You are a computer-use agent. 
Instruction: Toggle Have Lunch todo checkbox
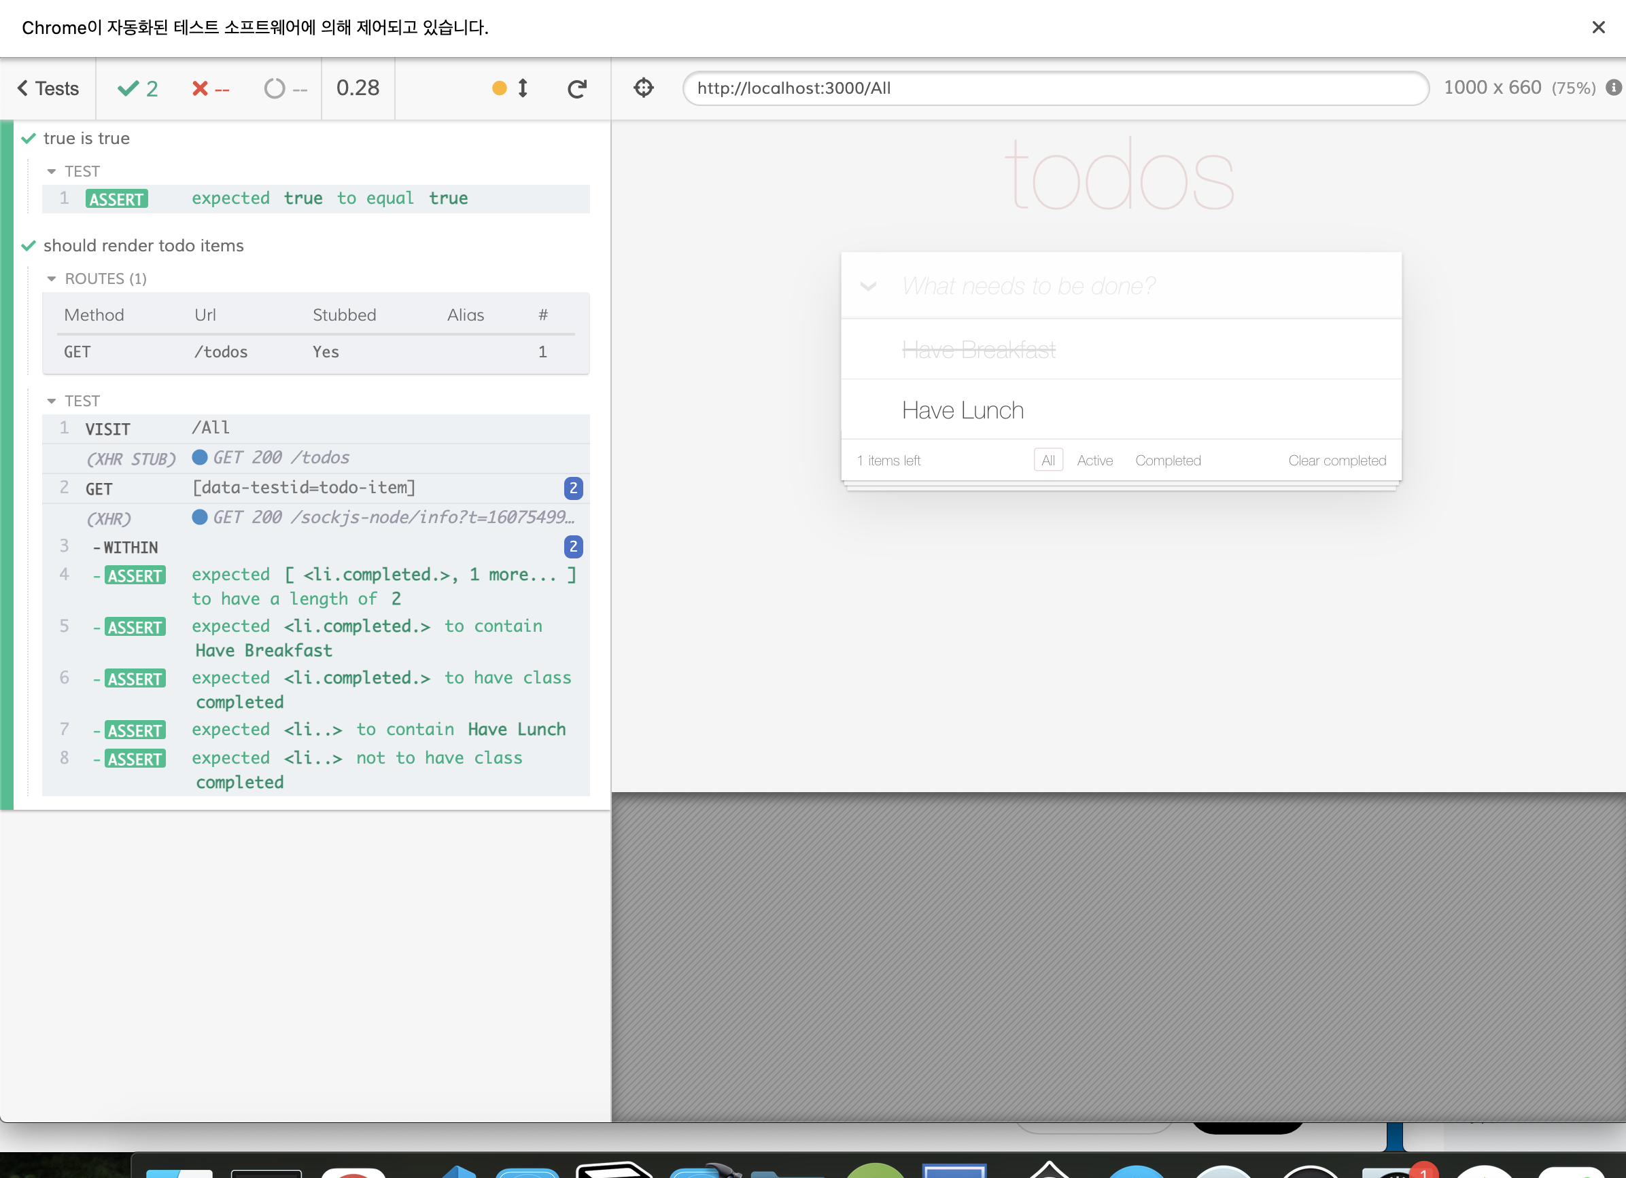[x=869, y=410]
